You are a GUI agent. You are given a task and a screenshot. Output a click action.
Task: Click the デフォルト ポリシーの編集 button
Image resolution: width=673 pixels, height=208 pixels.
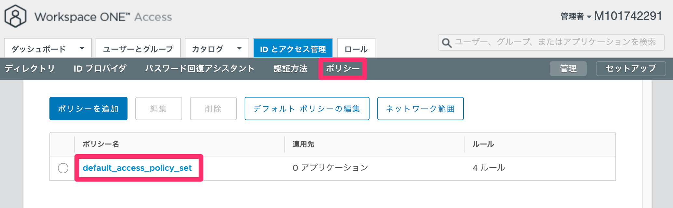(307, 109)
